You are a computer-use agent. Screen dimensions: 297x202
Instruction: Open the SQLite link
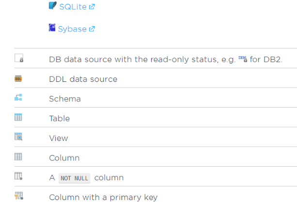click(x=72, y=7)
